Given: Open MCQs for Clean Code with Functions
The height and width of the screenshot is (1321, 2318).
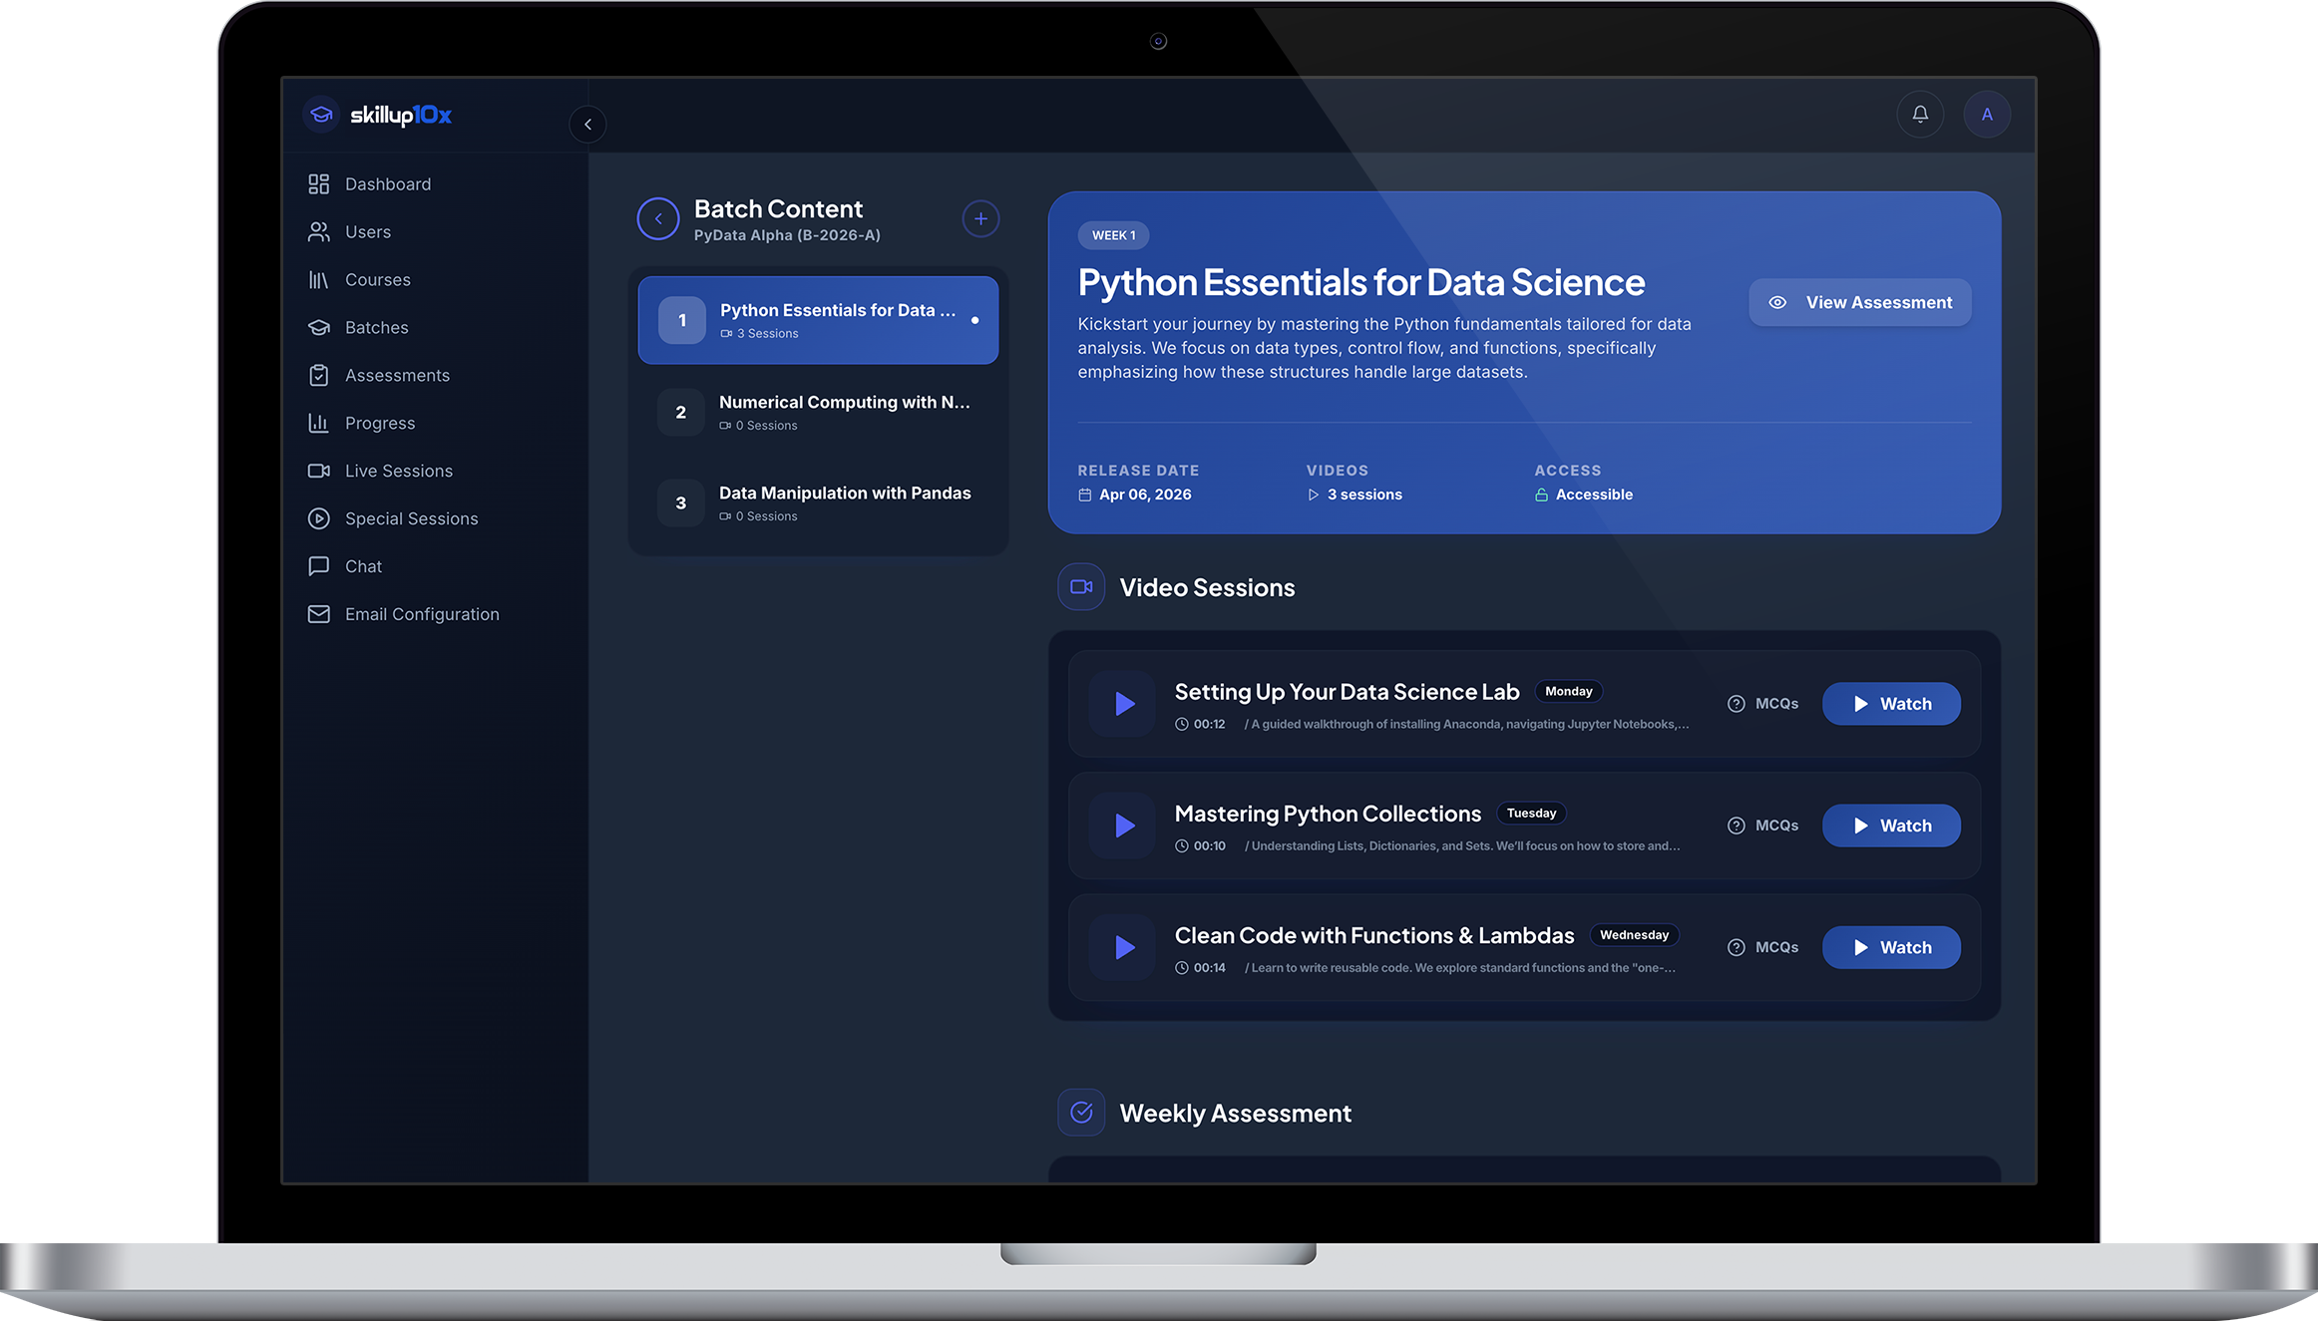Looking at the screenshot, I should point(1762,947).
